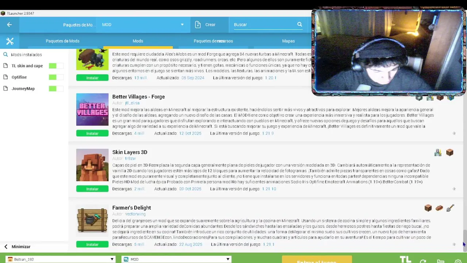Screen dimensions: 467x263
Task: Switch to the Mods tab
Action: pos(138,41)
